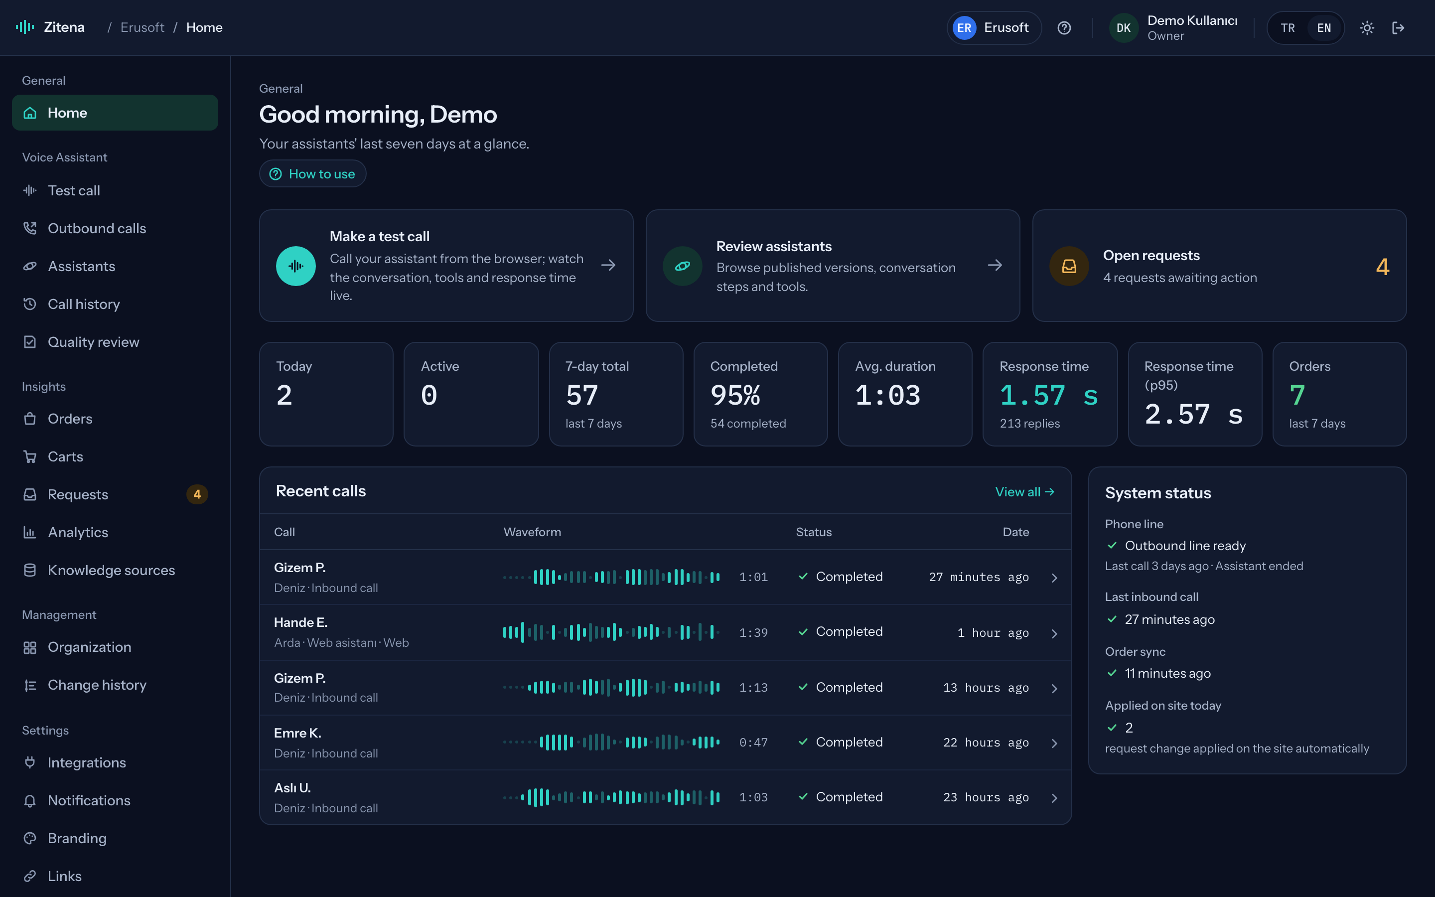Click the Analytics chart icon
1435x897 pixels.
click(x=30, y=533)
